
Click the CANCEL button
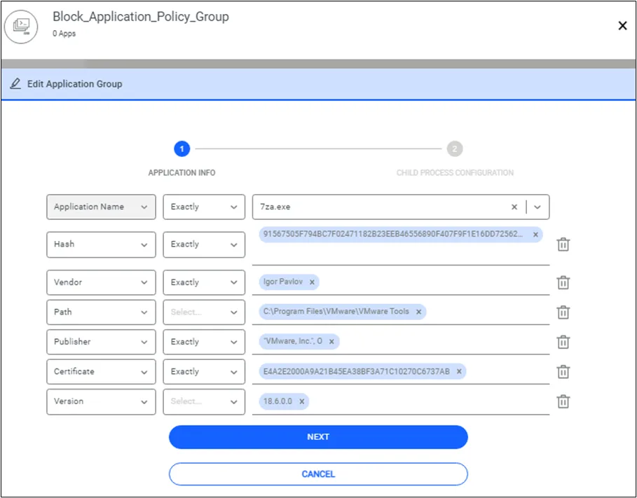[318, 474]
